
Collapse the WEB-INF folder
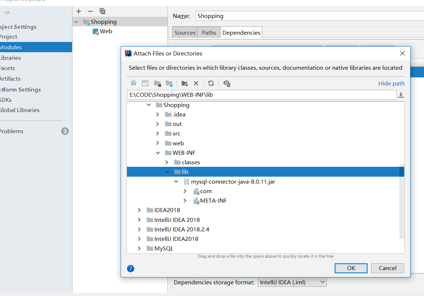coord(158,153)
